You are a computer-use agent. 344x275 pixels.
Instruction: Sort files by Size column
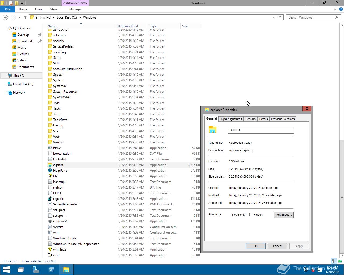191,26
